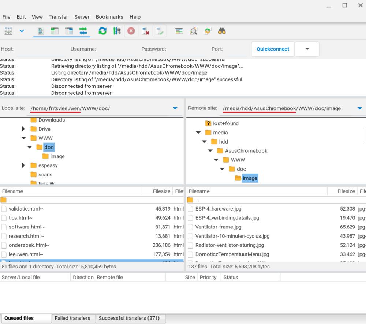This screenshot has height=324, width=366.
Task: Sort local files by Filesize column
Action: (157, 191)
